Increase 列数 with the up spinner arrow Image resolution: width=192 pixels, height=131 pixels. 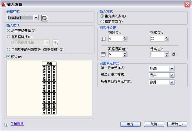point(125,37)
